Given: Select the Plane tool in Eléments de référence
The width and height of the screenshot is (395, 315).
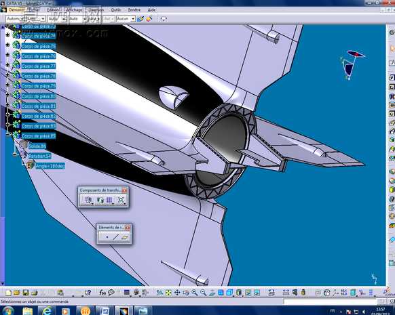Looking at the screenshot, I should coord(125,237).
